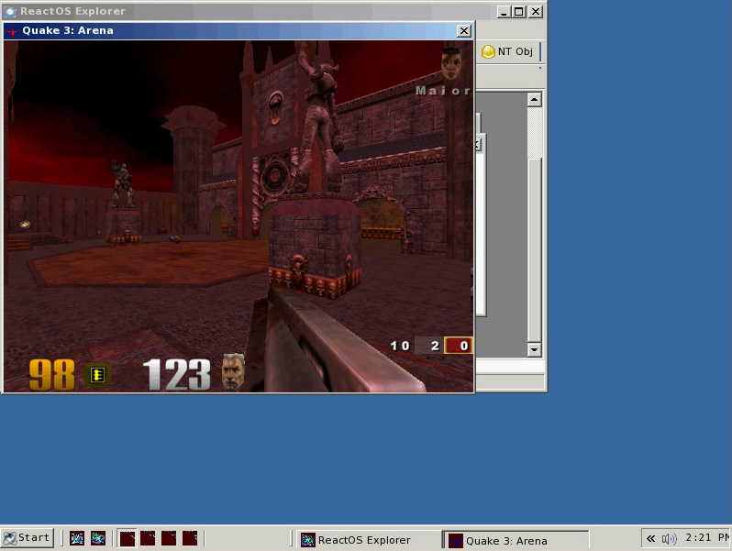Expand hidden tray icons with the chevron
732x551 pixels.
pyautogui.click(x=650, y=539)
